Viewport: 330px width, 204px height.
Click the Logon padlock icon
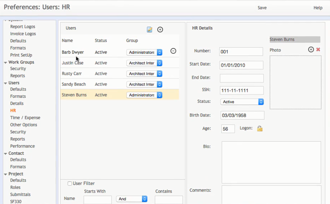pyautogui.click(x=260, y=129)
